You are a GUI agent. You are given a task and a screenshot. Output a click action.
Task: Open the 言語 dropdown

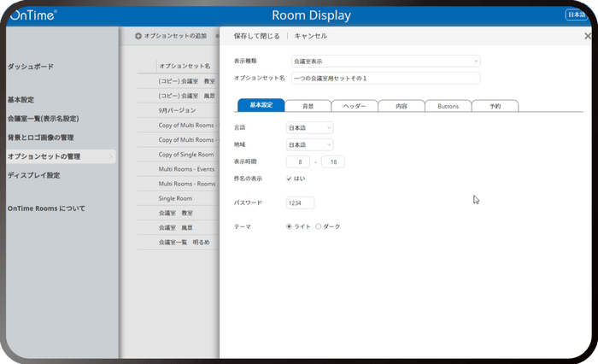pos(309,128)
